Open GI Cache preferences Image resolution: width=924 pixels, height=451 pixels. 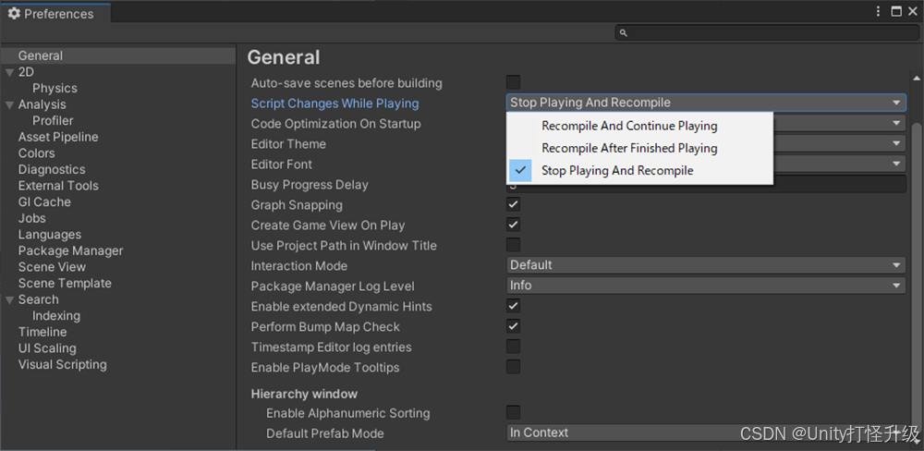click(44, 202)
